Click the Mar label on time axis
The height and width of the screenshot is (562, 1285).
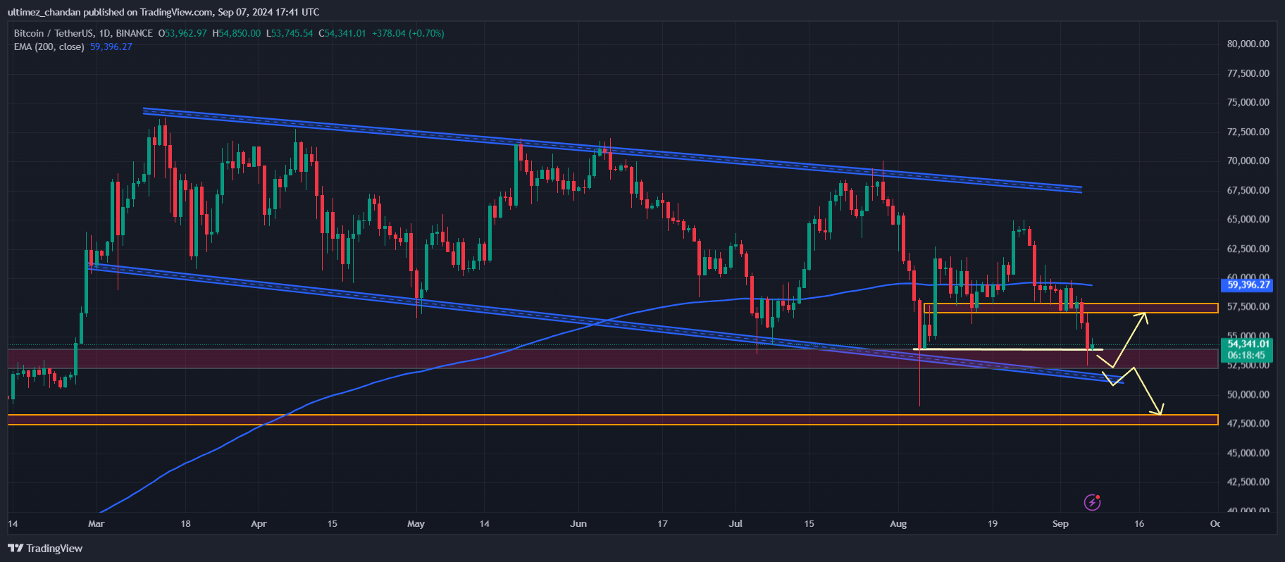point(96,524)
